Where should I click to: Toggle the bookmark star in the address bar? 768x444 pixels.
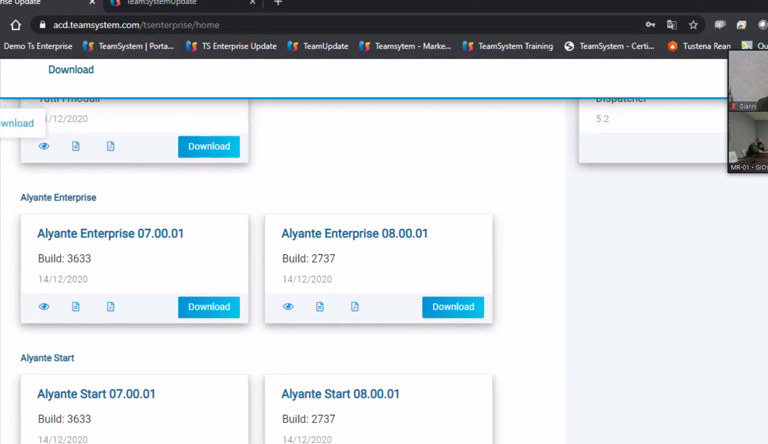pyautogui.click(x=694, y=25)
